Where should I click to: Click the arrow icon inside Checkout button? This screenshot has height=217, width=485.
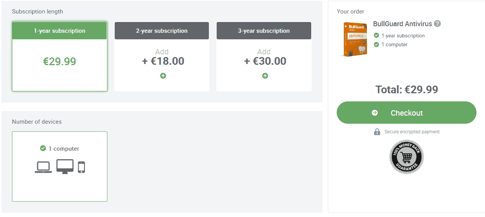[375, 113]
